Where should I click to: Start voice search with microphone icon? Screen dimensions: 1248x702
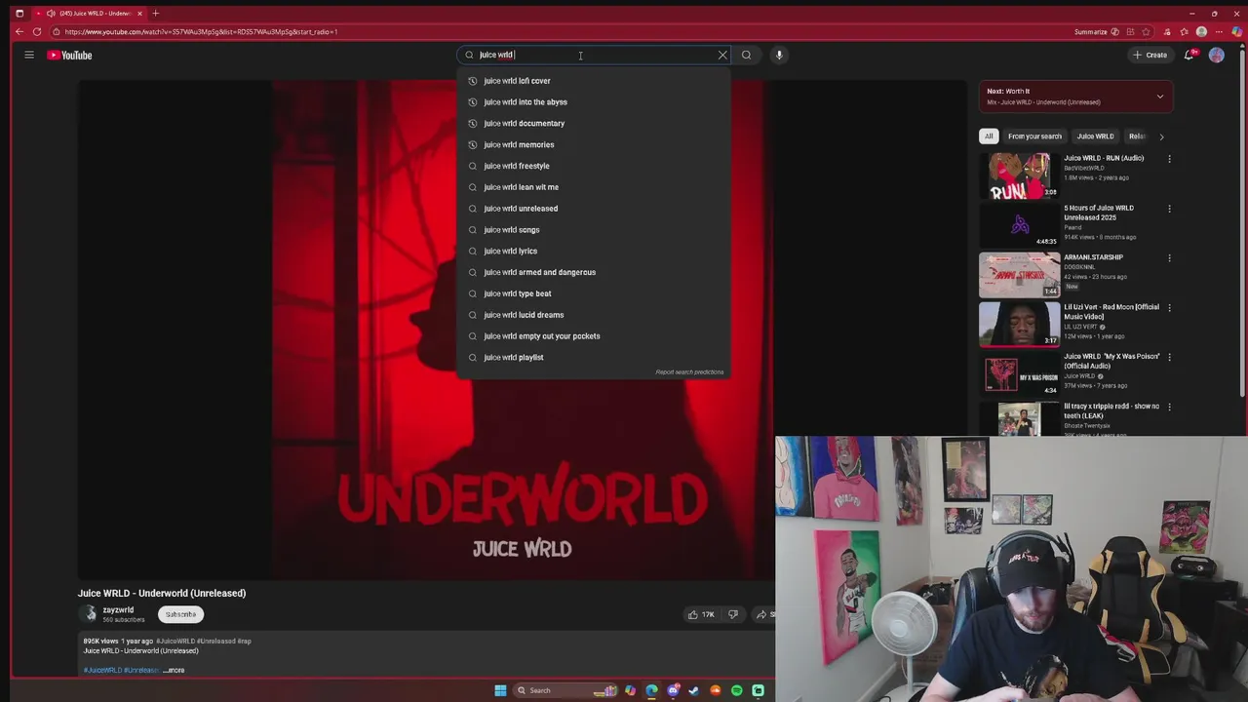point(779,55)
